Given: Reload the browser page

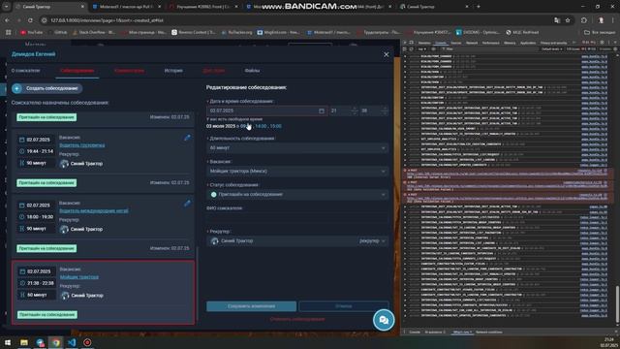Looking at the screenshot, I should click(x=30, y=20).
